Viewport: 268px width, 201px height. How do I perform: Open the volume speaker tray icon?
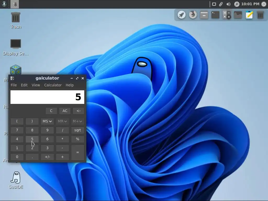(228, 4)
